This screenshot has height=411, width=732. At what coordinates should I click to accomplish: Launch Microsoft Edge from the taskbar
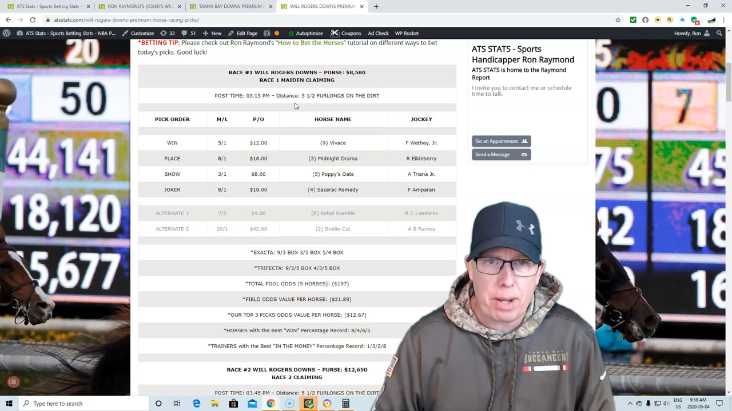click(x=196, y=404)
